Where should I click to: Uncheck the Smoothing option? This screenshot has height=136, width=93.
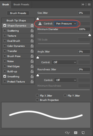pos(5,76)
